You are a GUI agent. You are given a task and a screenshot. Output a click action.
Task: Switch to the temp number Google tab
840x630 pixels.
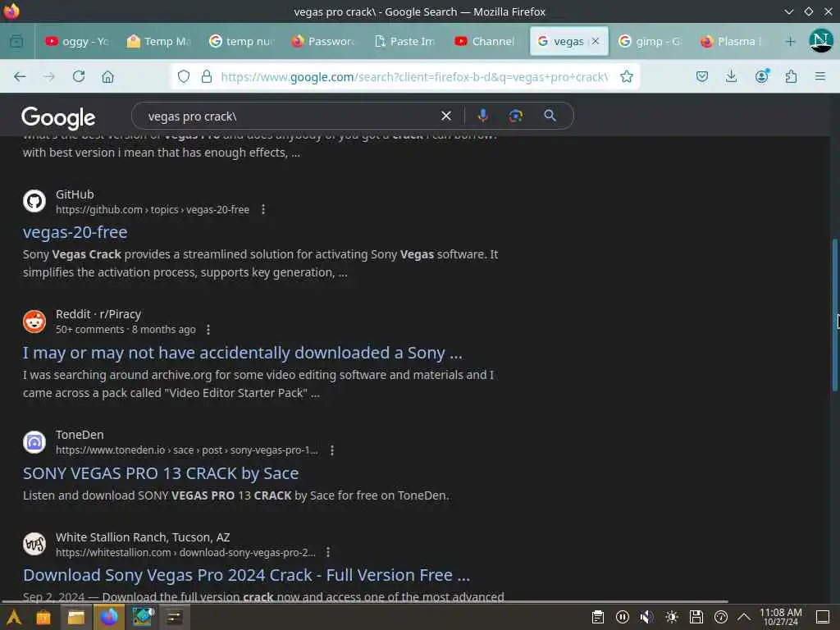coord(242,41)
